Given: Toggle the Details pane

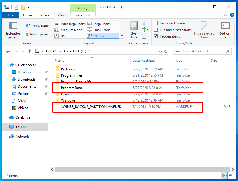Looking at the screenshot, I should coord(35,34).
